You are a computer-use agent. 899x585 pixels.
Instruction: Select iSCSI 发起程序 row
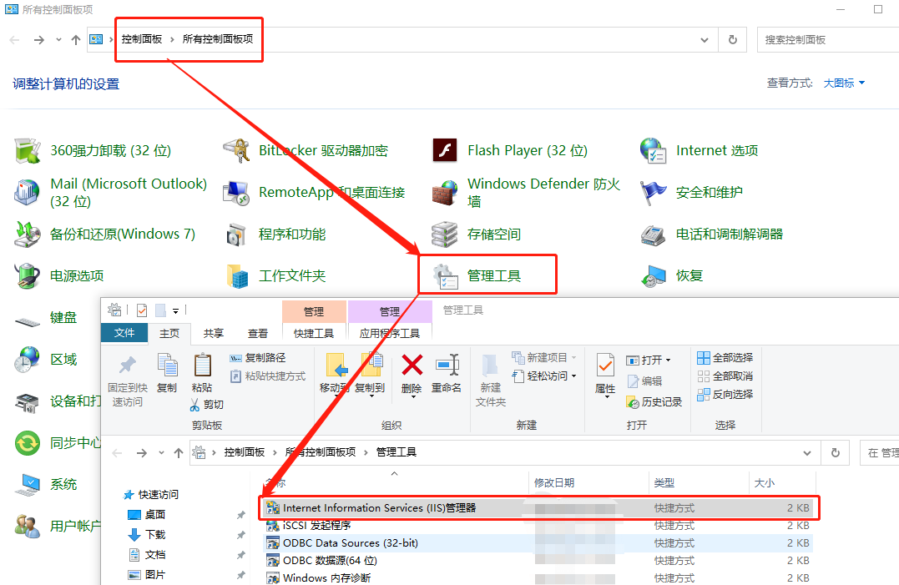pos(539,526)
